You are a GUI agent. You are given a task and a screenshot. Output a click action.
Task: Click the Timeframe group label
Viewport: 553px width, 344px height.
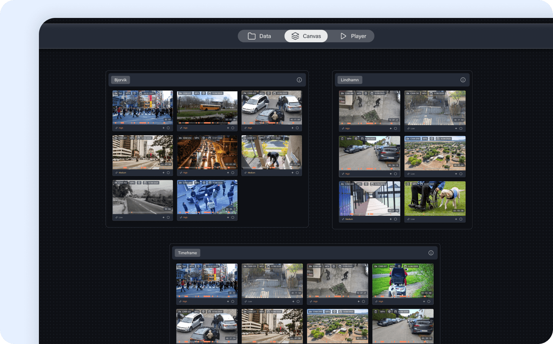pos(187,253)
